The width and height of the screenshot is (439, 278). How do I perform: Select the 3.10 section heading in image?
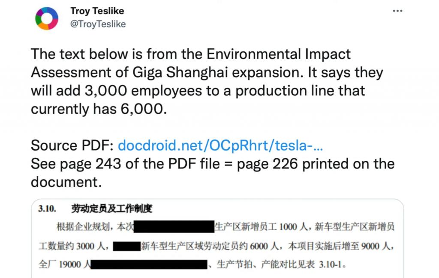(x=95, y=208)
